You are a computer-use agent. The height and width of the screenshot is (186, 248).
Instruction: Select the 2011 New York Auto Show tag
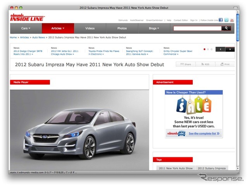point(176,168)
